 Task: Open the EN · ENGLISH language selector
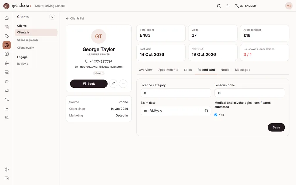[245, 6]
